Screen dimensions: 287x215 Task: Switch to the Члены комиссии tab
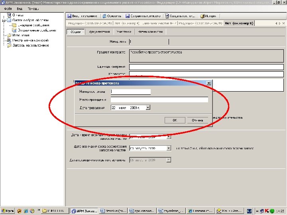(150, 32)
